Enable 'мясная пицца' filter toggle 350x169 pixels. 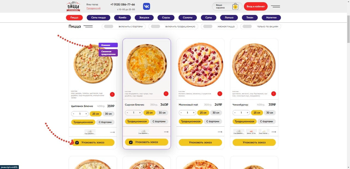coord(208,26)
